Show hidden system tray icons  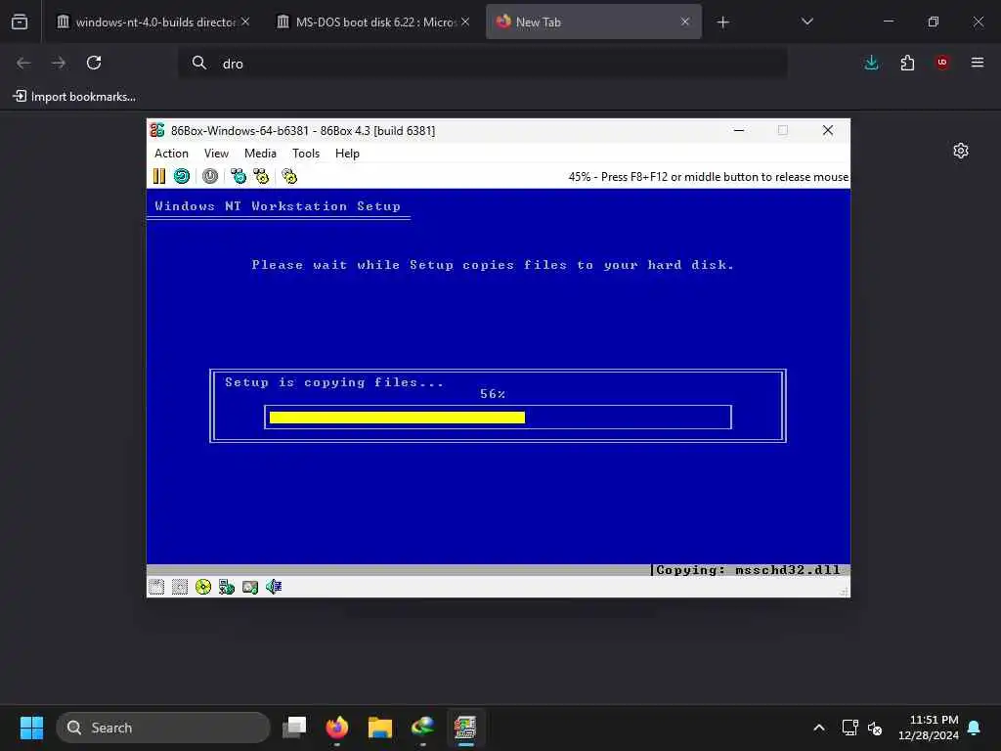coord(819,728)
